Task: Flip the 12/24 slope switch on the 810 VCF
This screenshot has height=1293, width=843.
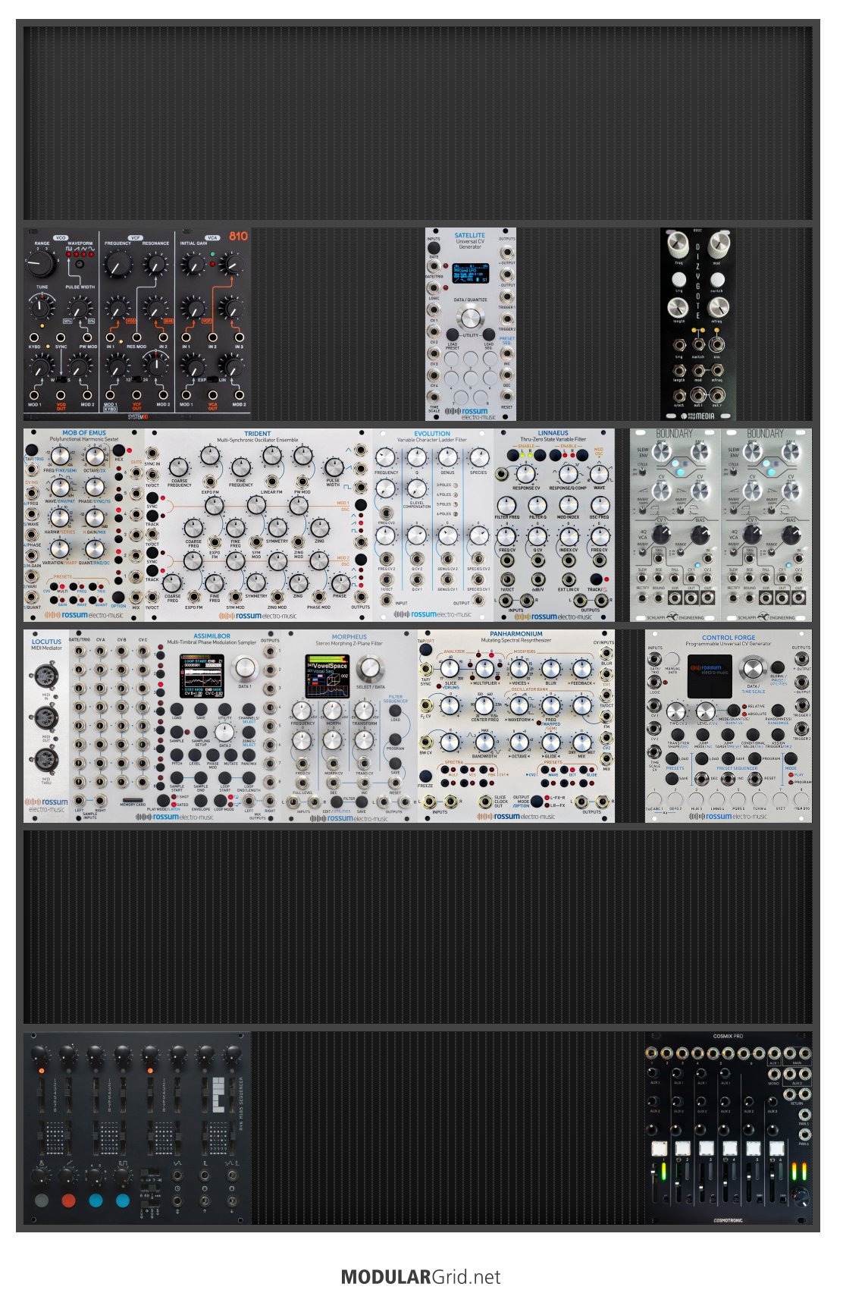Action: pos(136,378)
